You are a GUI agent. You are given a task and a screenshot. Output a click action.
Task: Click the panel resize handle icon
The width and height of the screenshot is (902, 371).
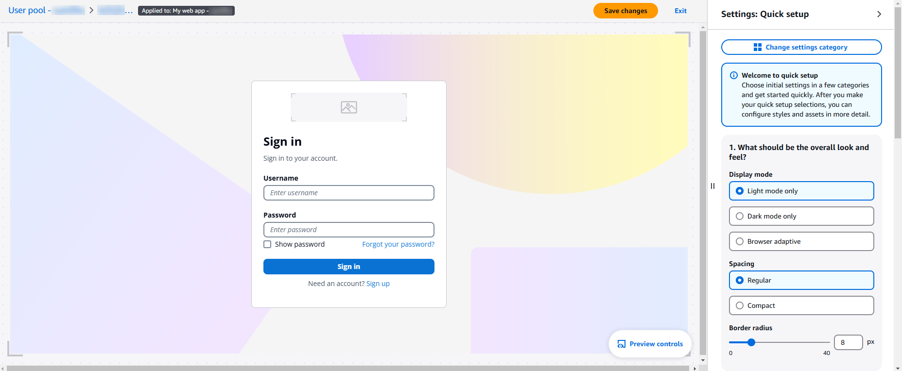(x=712, y=186)
